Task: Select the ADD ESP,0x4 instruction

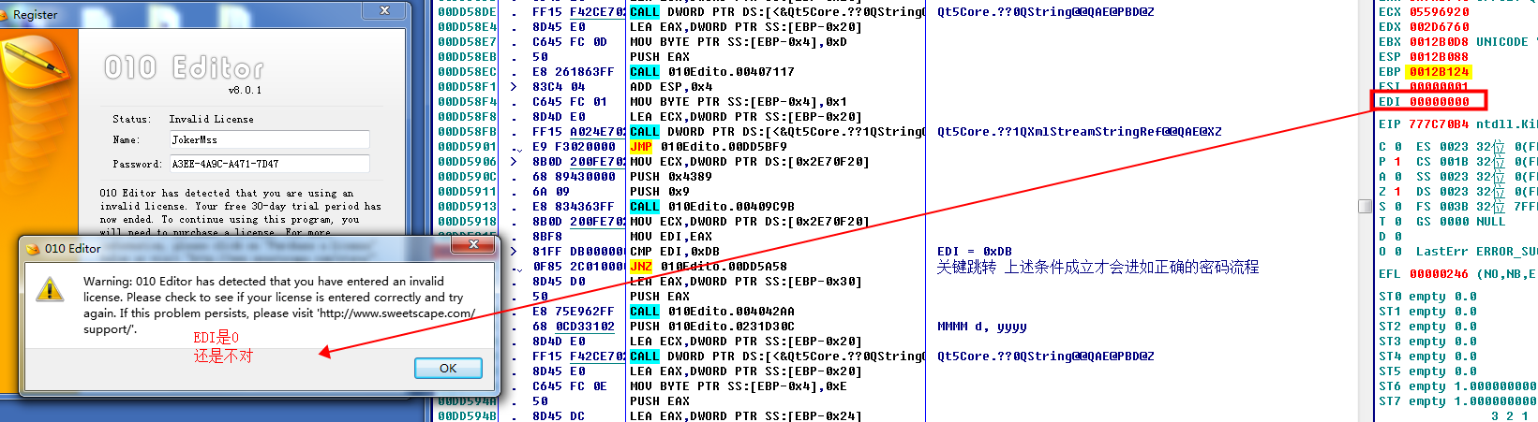Action: (671, 87)
